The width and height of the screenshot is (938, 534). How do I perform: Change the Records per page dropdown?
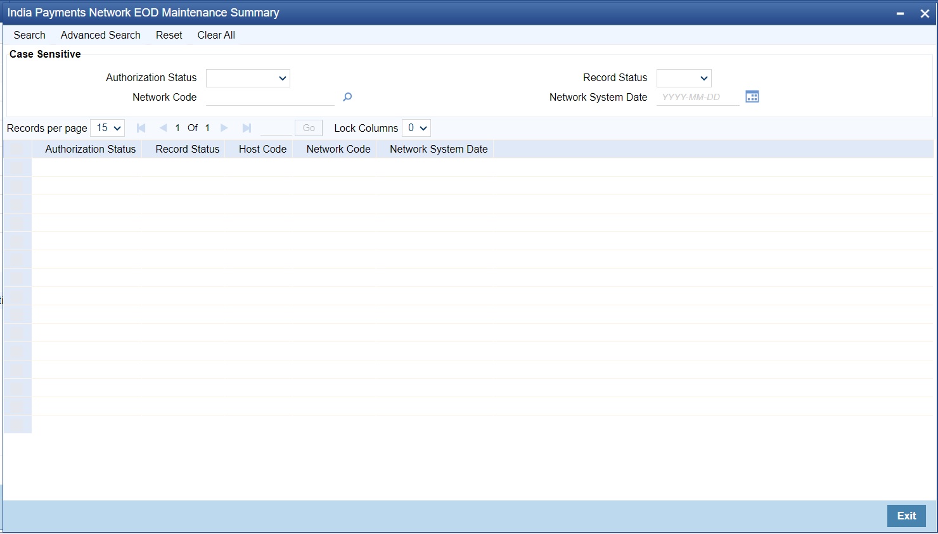click(x=108, y=128)
